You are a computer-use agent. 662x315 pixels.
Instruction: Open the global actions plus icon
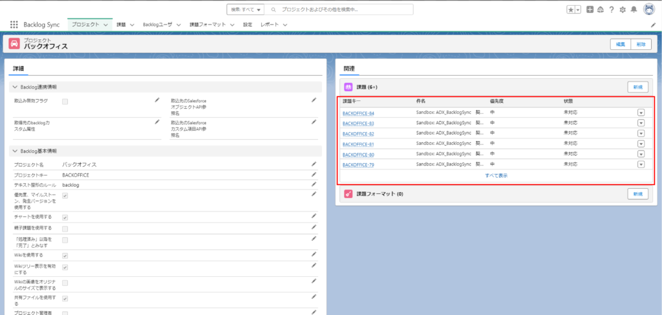click(x=590, y=9)
